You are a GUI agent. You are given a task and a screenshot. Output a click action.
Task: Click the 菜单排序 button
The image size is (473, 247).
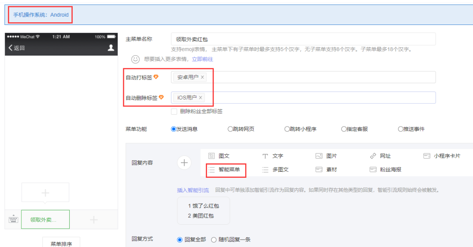click(61, 242)
